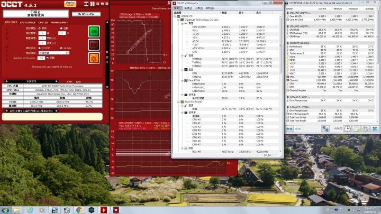The image size is (381, 214).
Task: Open red lightning HWMonitor taskbar icon
Action: point(104,210)
